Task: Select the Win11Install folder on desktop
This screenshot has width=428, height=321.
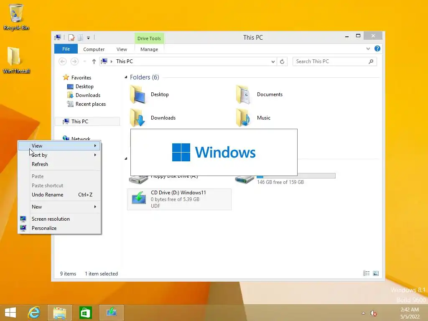Action: tap(16, 60)
